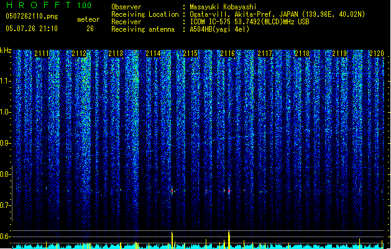Select the file name 0507262110.png
391x249 pixels.
32,16
